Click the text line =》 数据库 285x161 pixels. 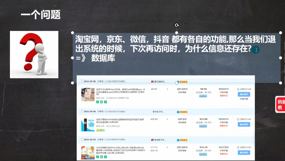click(95, 58)
